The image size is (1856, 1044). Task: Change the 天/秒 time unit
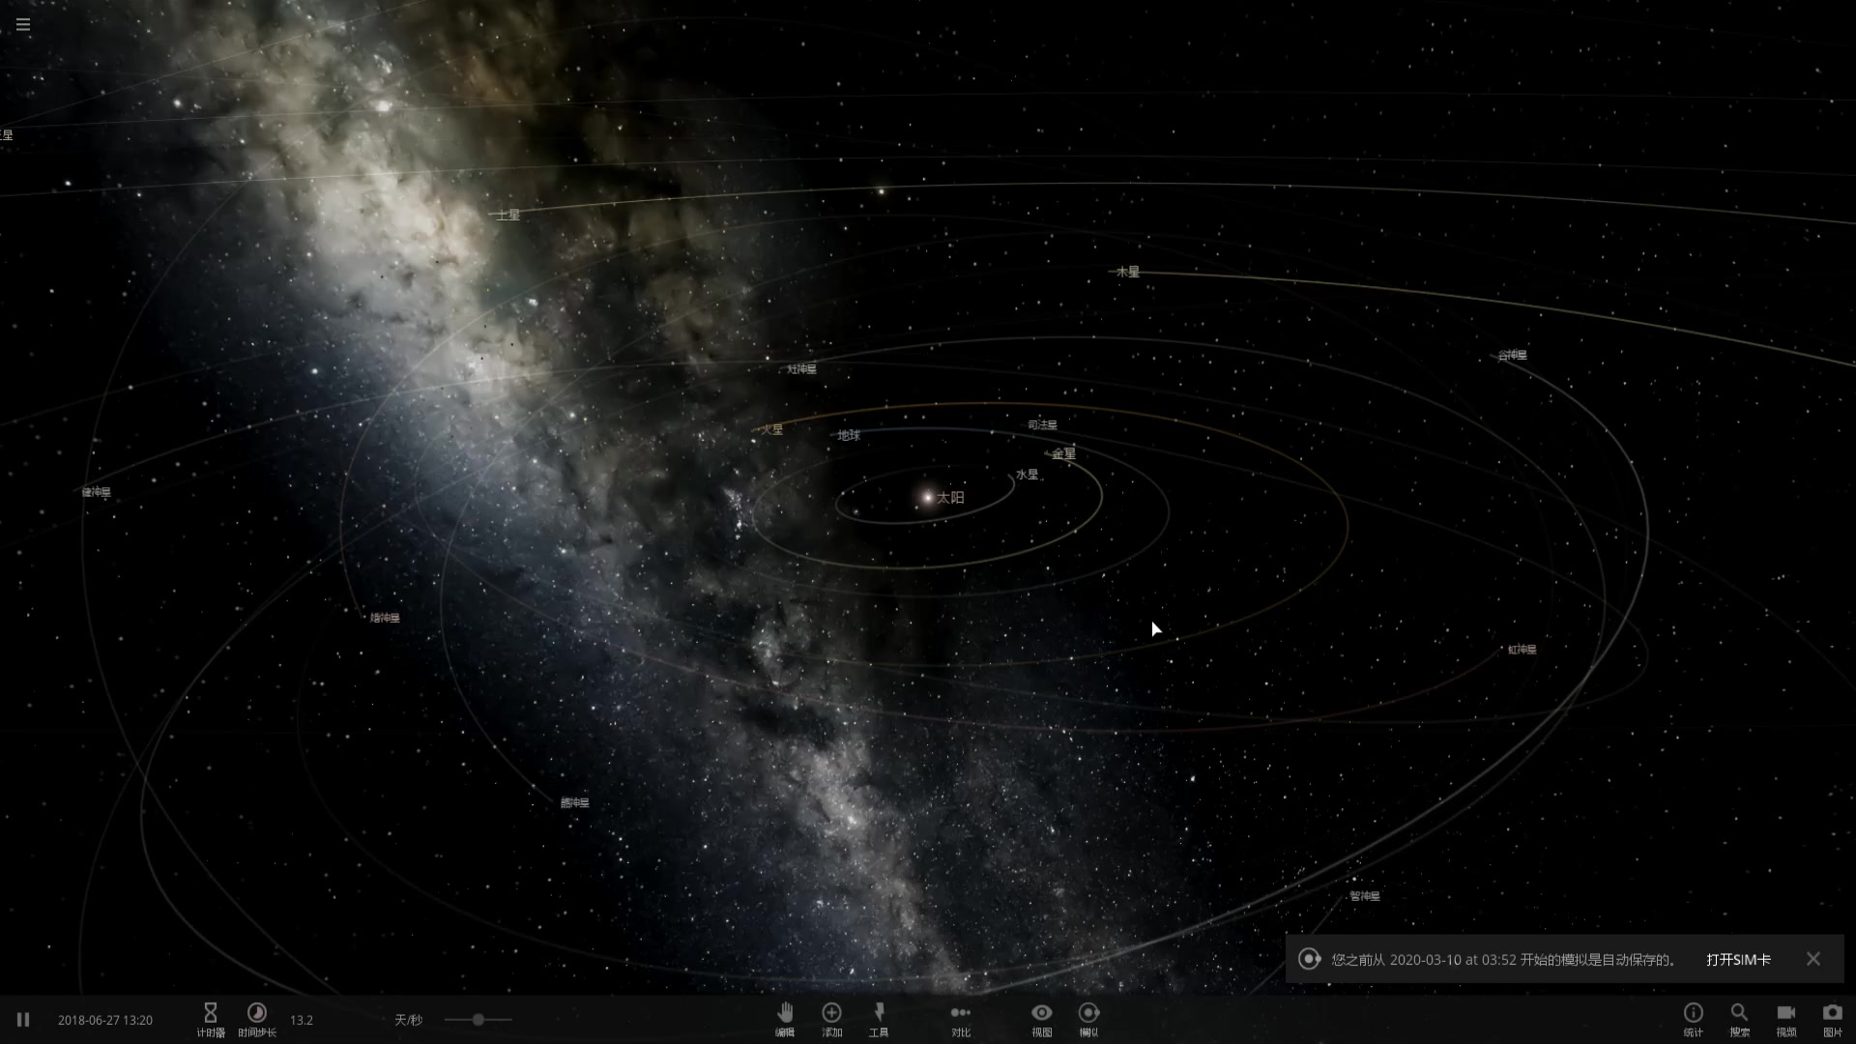tap(409, 1020)
